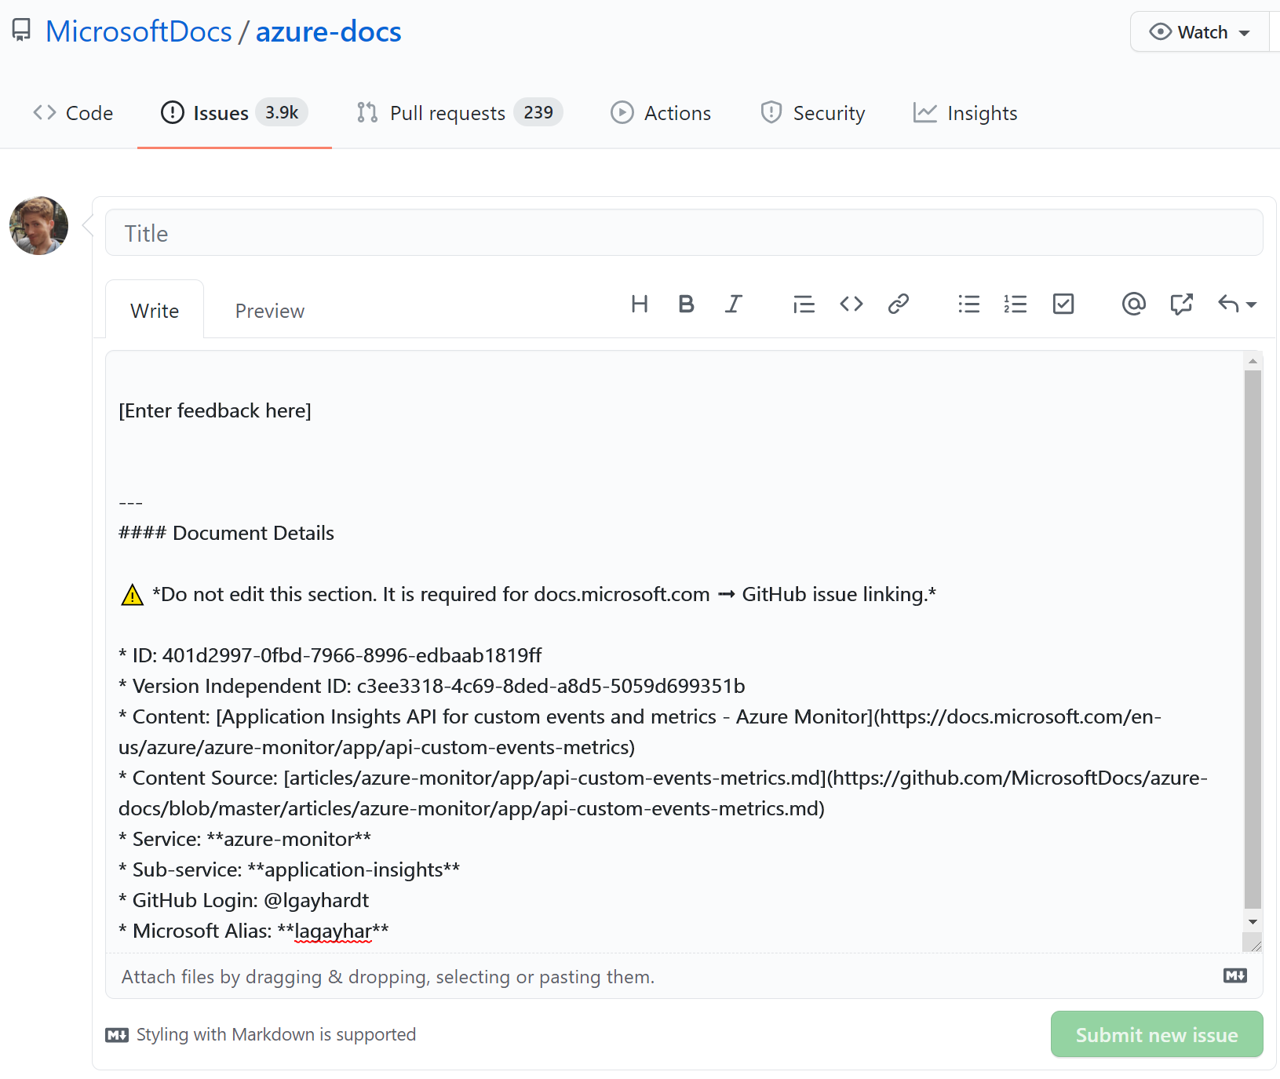Open the Styling with Markdown is supported link
The height and width of the screenshot is (1079, 1280).
pyautogui.click(x=261, y=1035)
